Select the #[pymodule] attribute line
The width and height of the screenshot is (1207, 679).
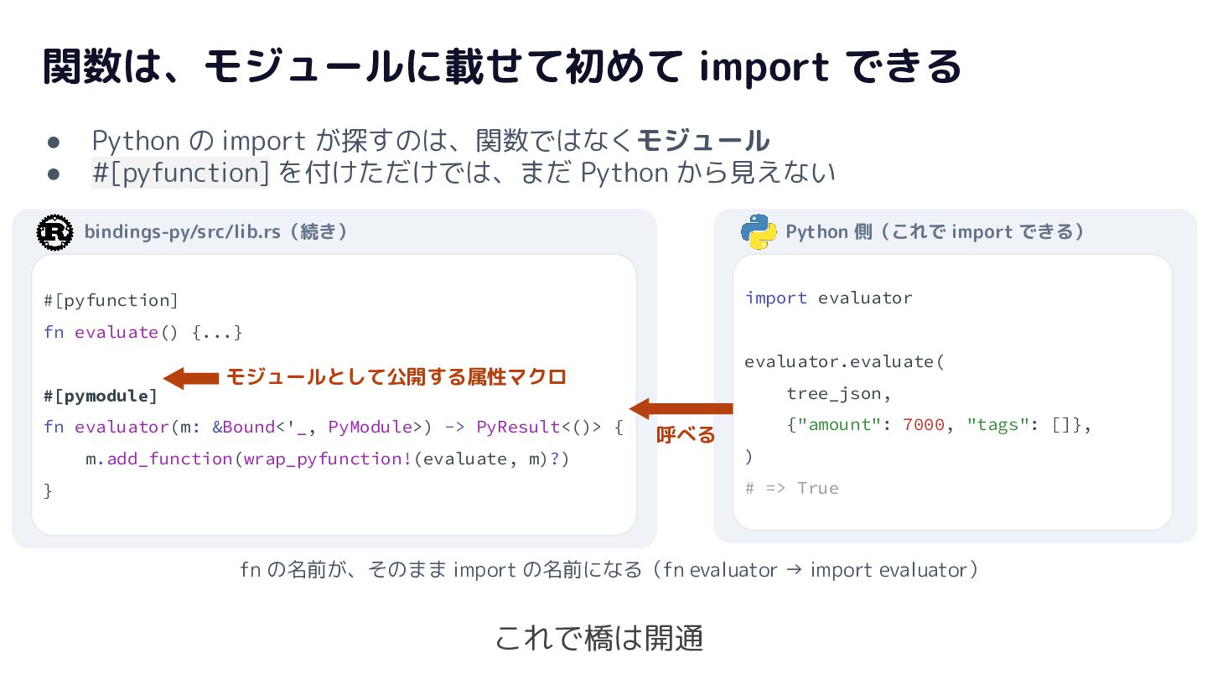coord(101,396)
